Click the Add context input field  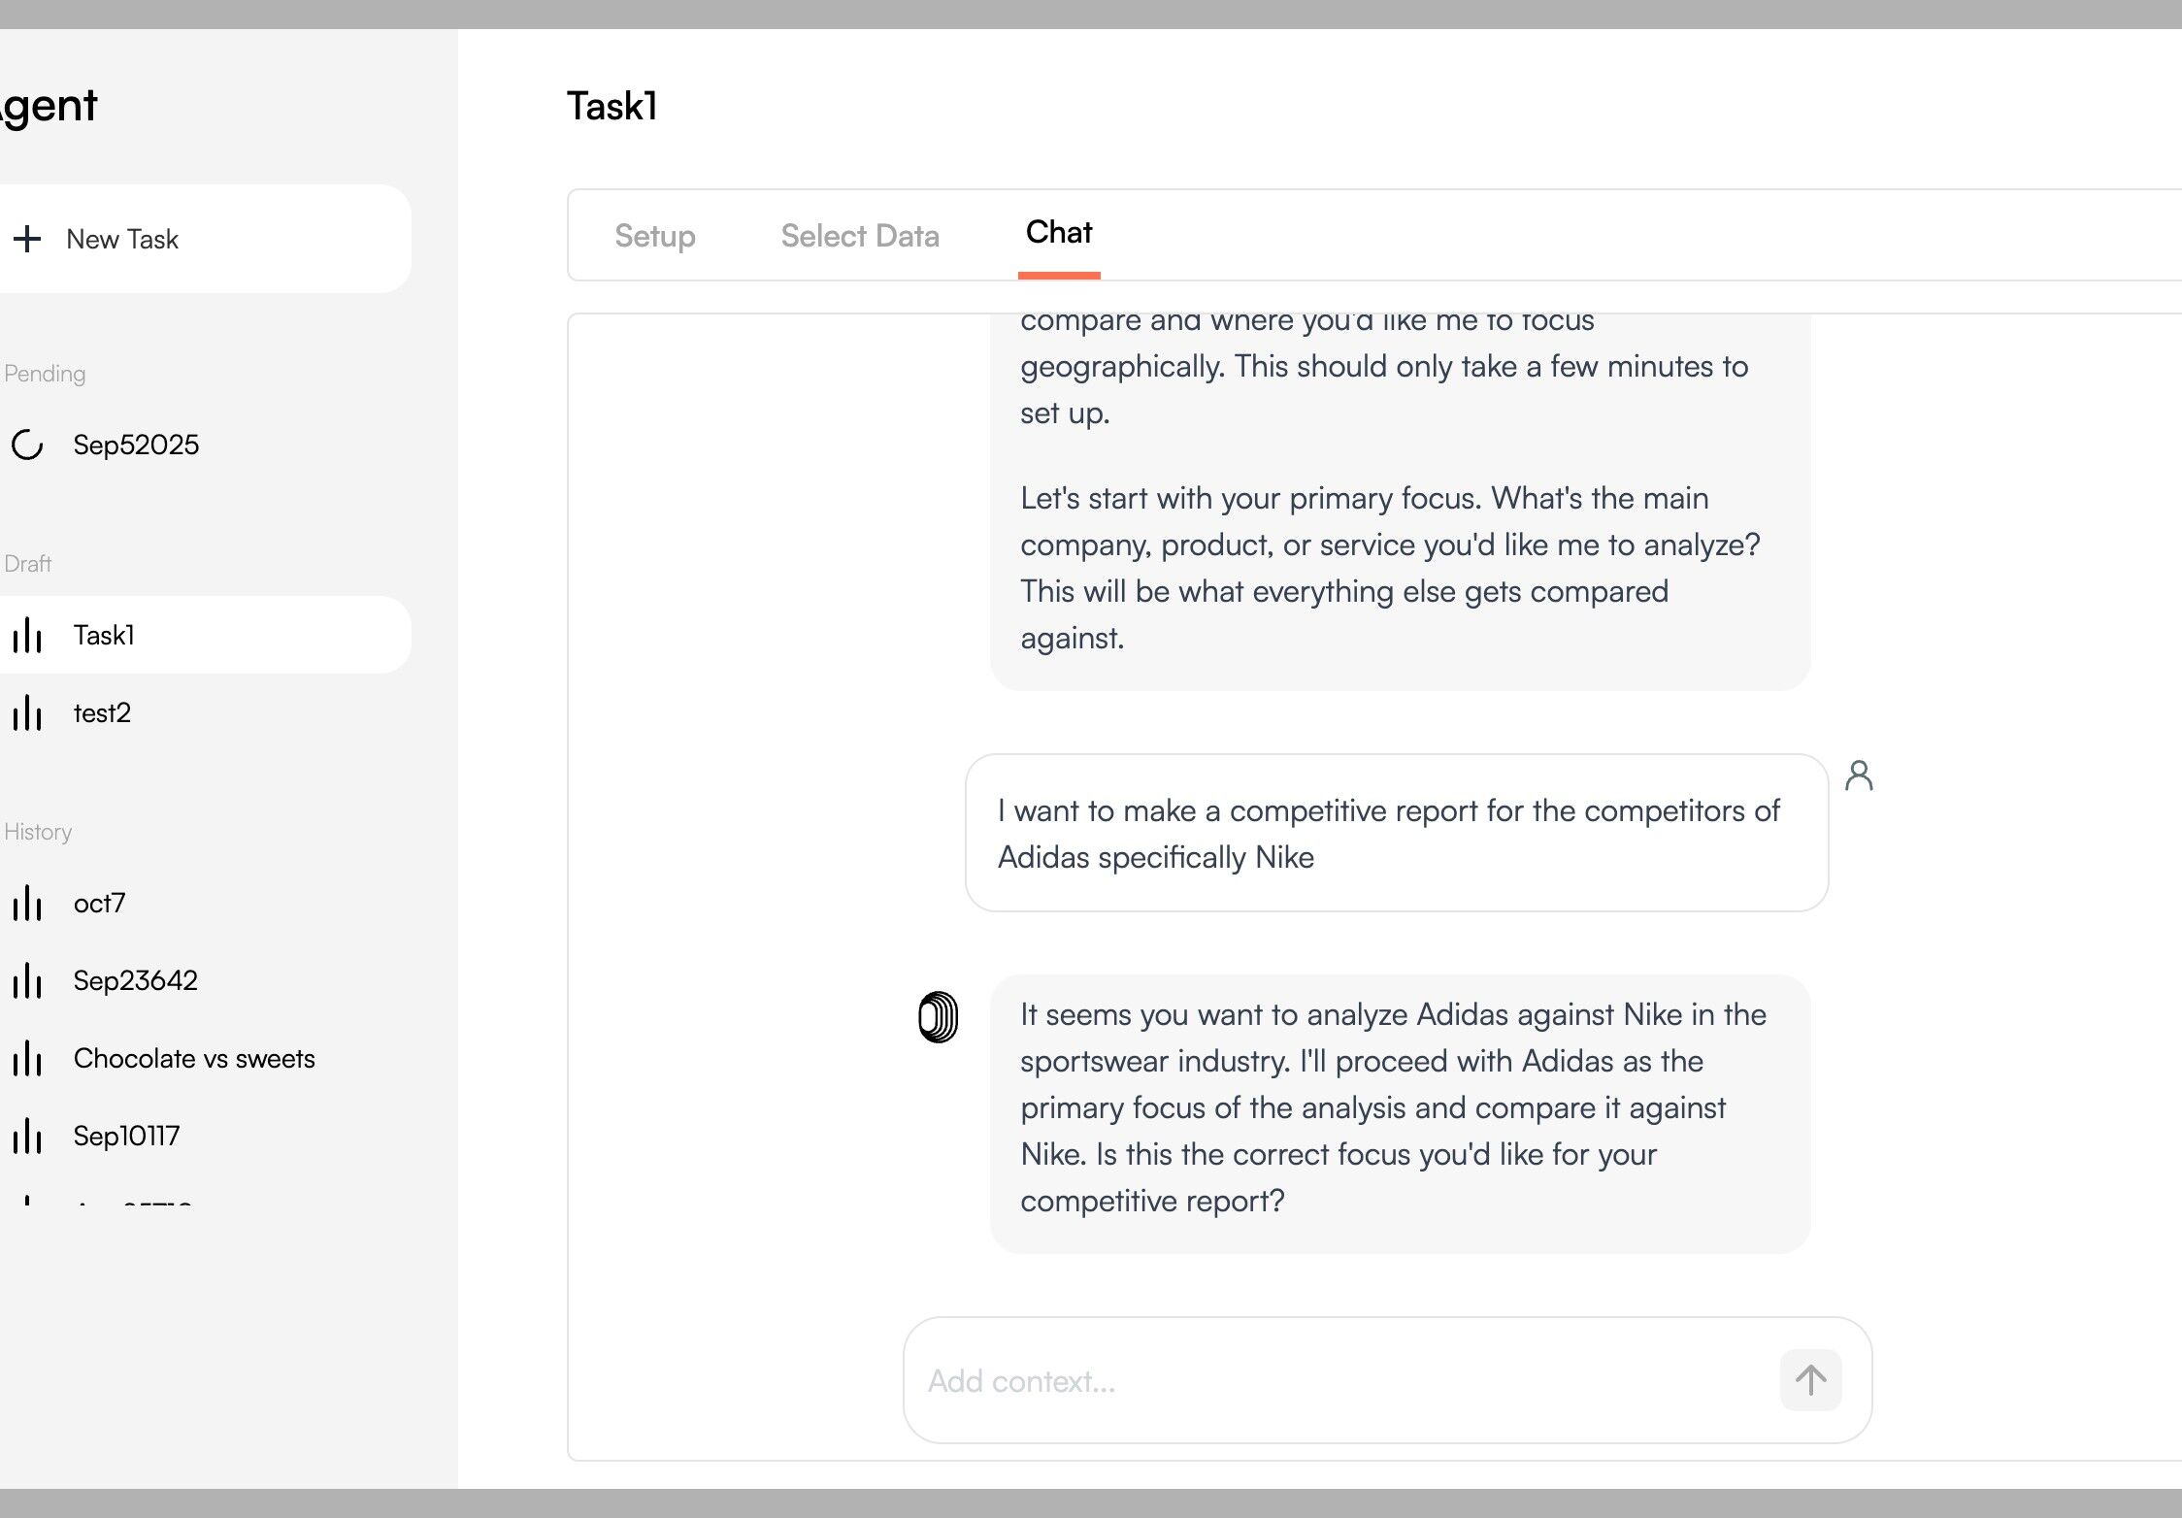coord(1339,1380)
